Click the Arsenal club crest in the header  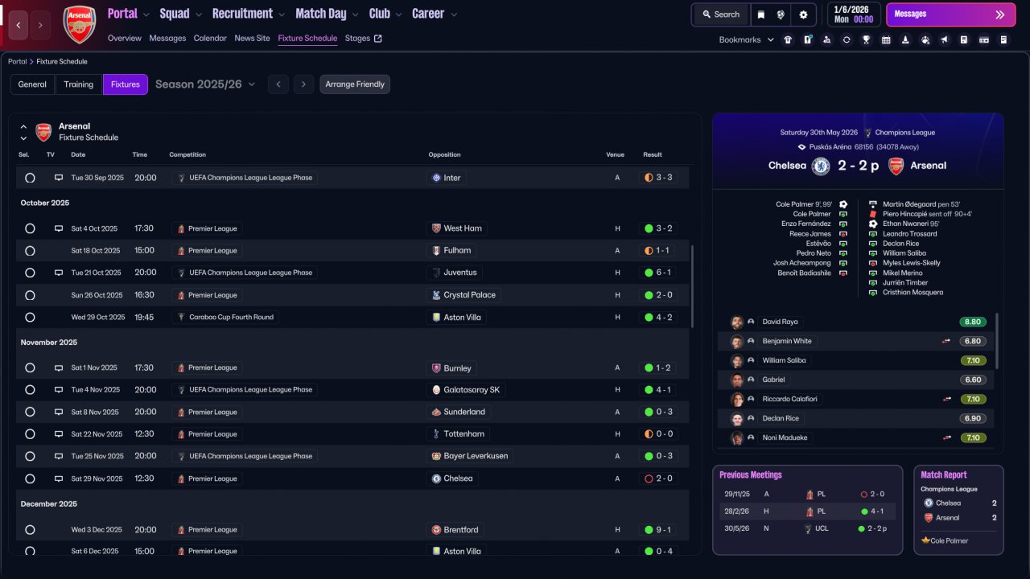pos(79,24)
